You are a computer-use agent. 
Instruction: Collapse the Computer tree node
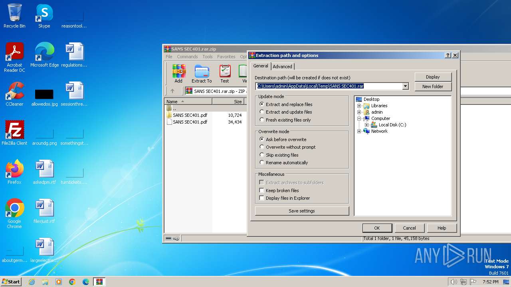click(359, 118)
